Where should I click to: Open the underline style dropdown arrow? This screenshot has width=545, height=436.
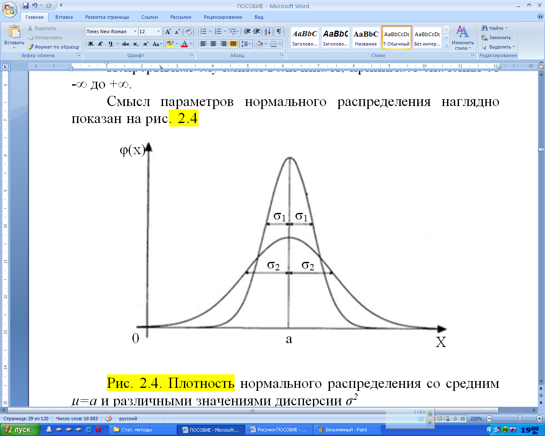[118, 43]
